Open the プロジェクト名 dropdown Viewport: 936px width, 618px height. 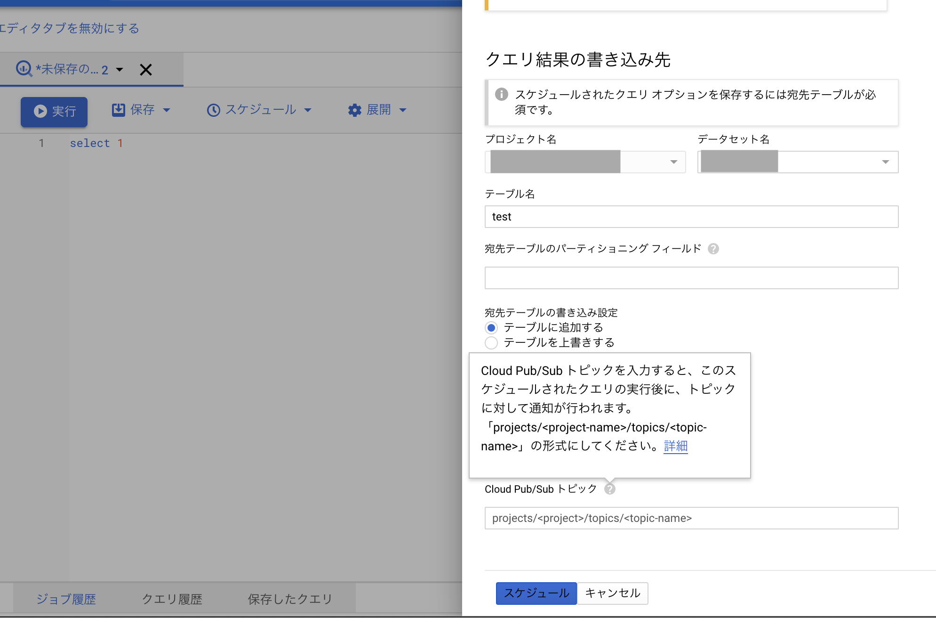pyautogui.click(x=673, y=162)
